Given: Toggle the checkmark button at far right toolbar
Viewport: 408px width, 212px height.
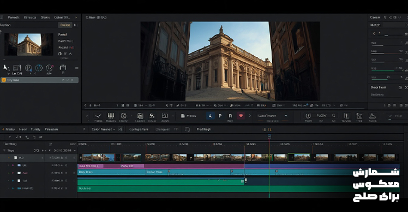Looking at the screenshot, I should pos(390,116).
